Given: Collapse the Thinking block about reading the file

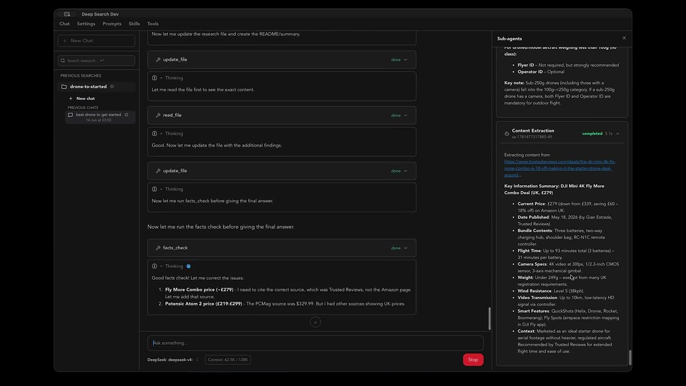Looking at the screenshot, I should click(161, 78).
